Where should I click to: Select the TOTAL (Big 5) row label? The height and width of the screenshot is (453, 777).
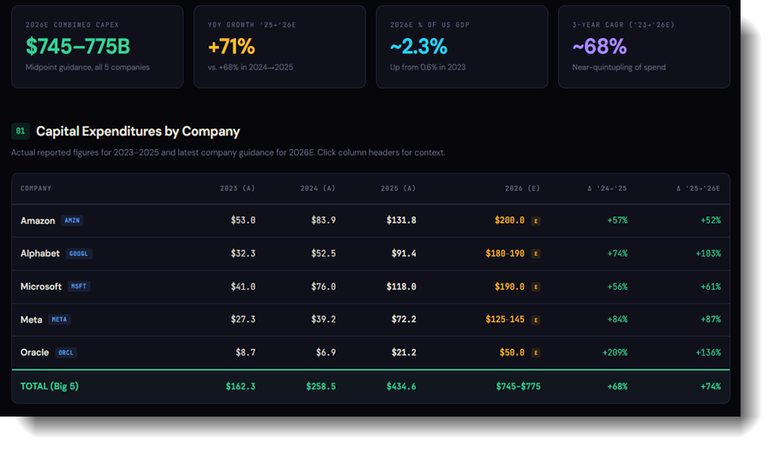(49, 386)
